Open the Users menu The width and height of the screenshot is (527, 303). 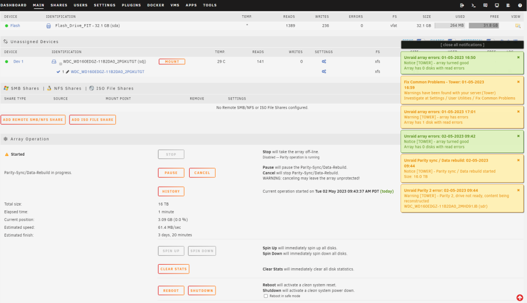(x=81, y=5)
